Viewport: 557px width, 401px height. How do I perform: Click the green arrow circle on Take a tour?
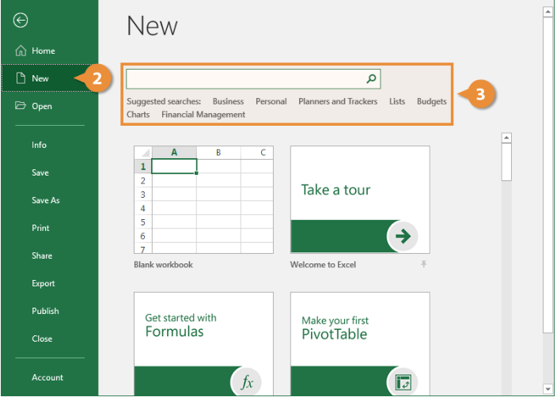tap(403, 236)
